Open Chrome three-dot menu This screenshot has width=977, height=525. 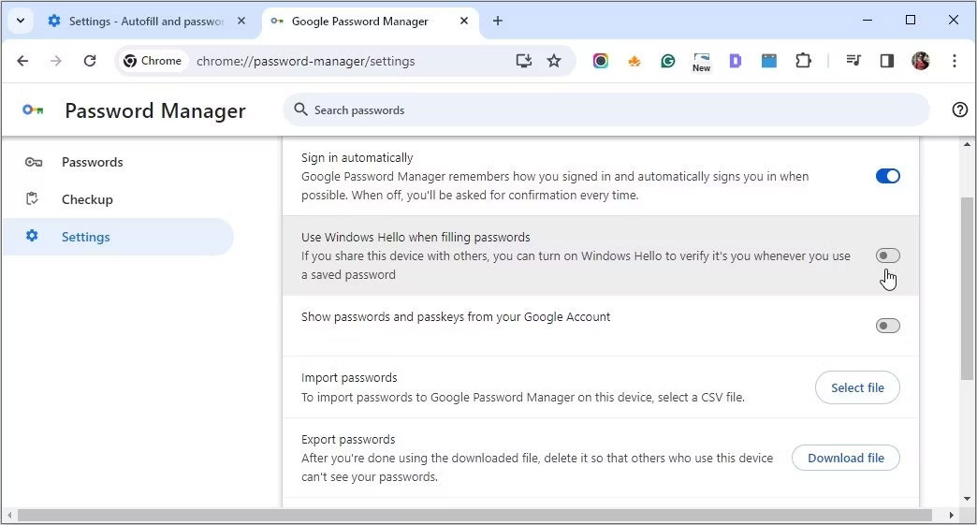(x=954, y=61)
